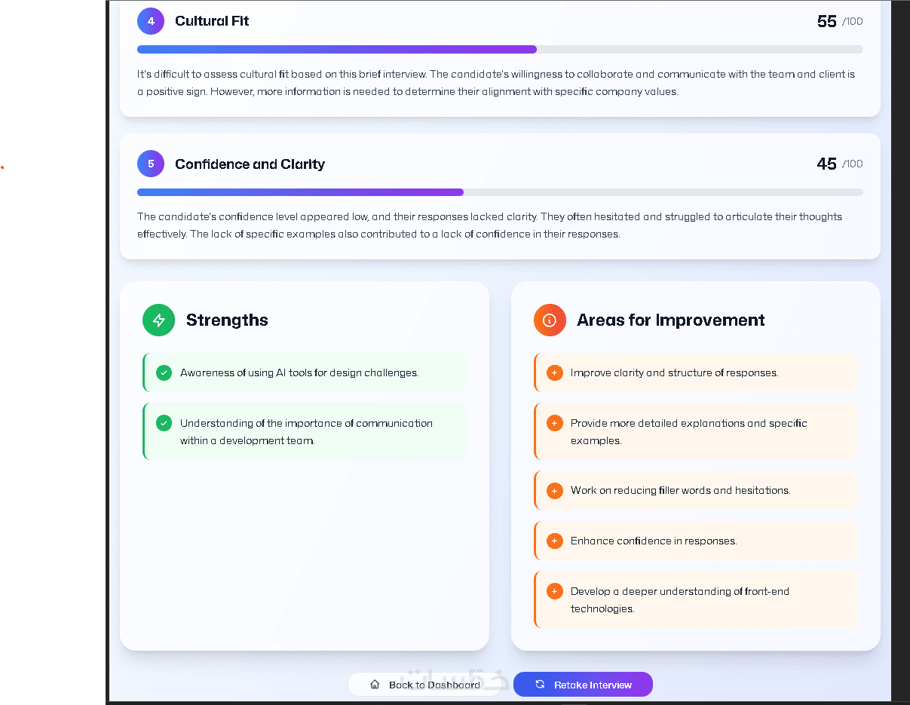Click the Areas for Improvement info icon

[550, 320]
